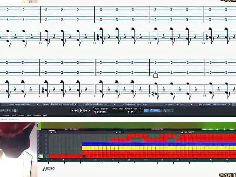Jump to the beginning of the score
236x177 pixels.
click(72, 111)
